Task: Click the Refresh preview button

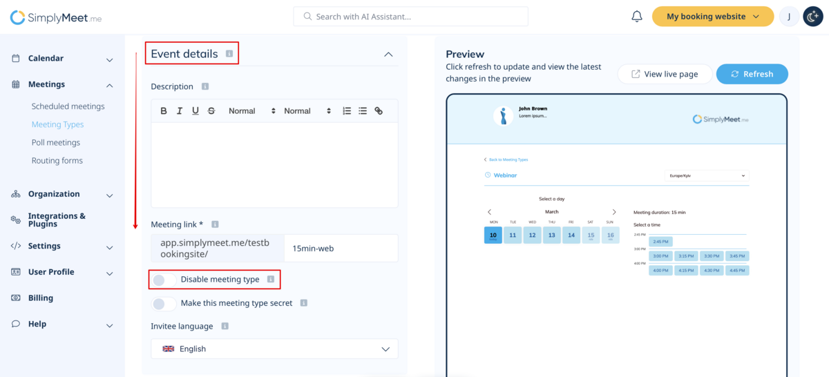Action: pos(752,74)
